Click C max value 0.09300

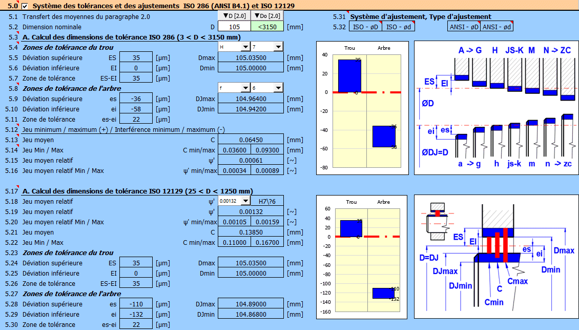(x=267, y=150)
